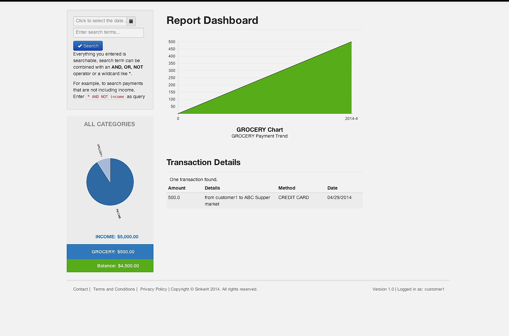Click the calendar icon beside date field

coord(131,21)
